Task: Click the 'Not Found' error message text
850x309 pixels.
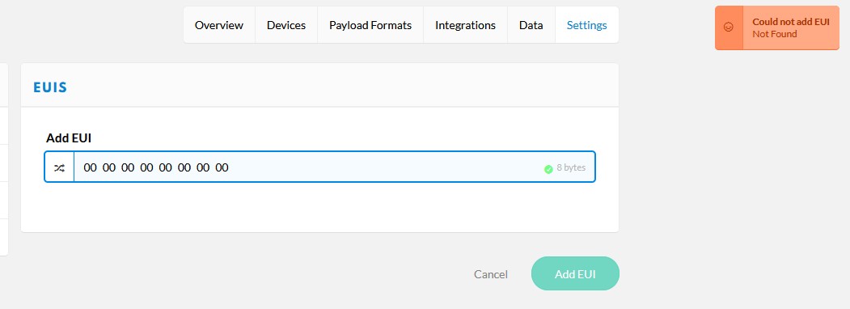Action: [774, 34]
